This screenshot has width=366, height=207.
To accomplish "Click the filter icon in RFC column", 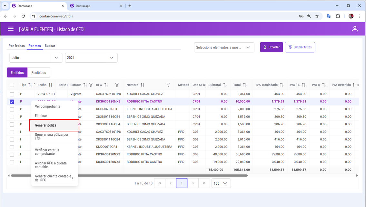I will (117, 85).
